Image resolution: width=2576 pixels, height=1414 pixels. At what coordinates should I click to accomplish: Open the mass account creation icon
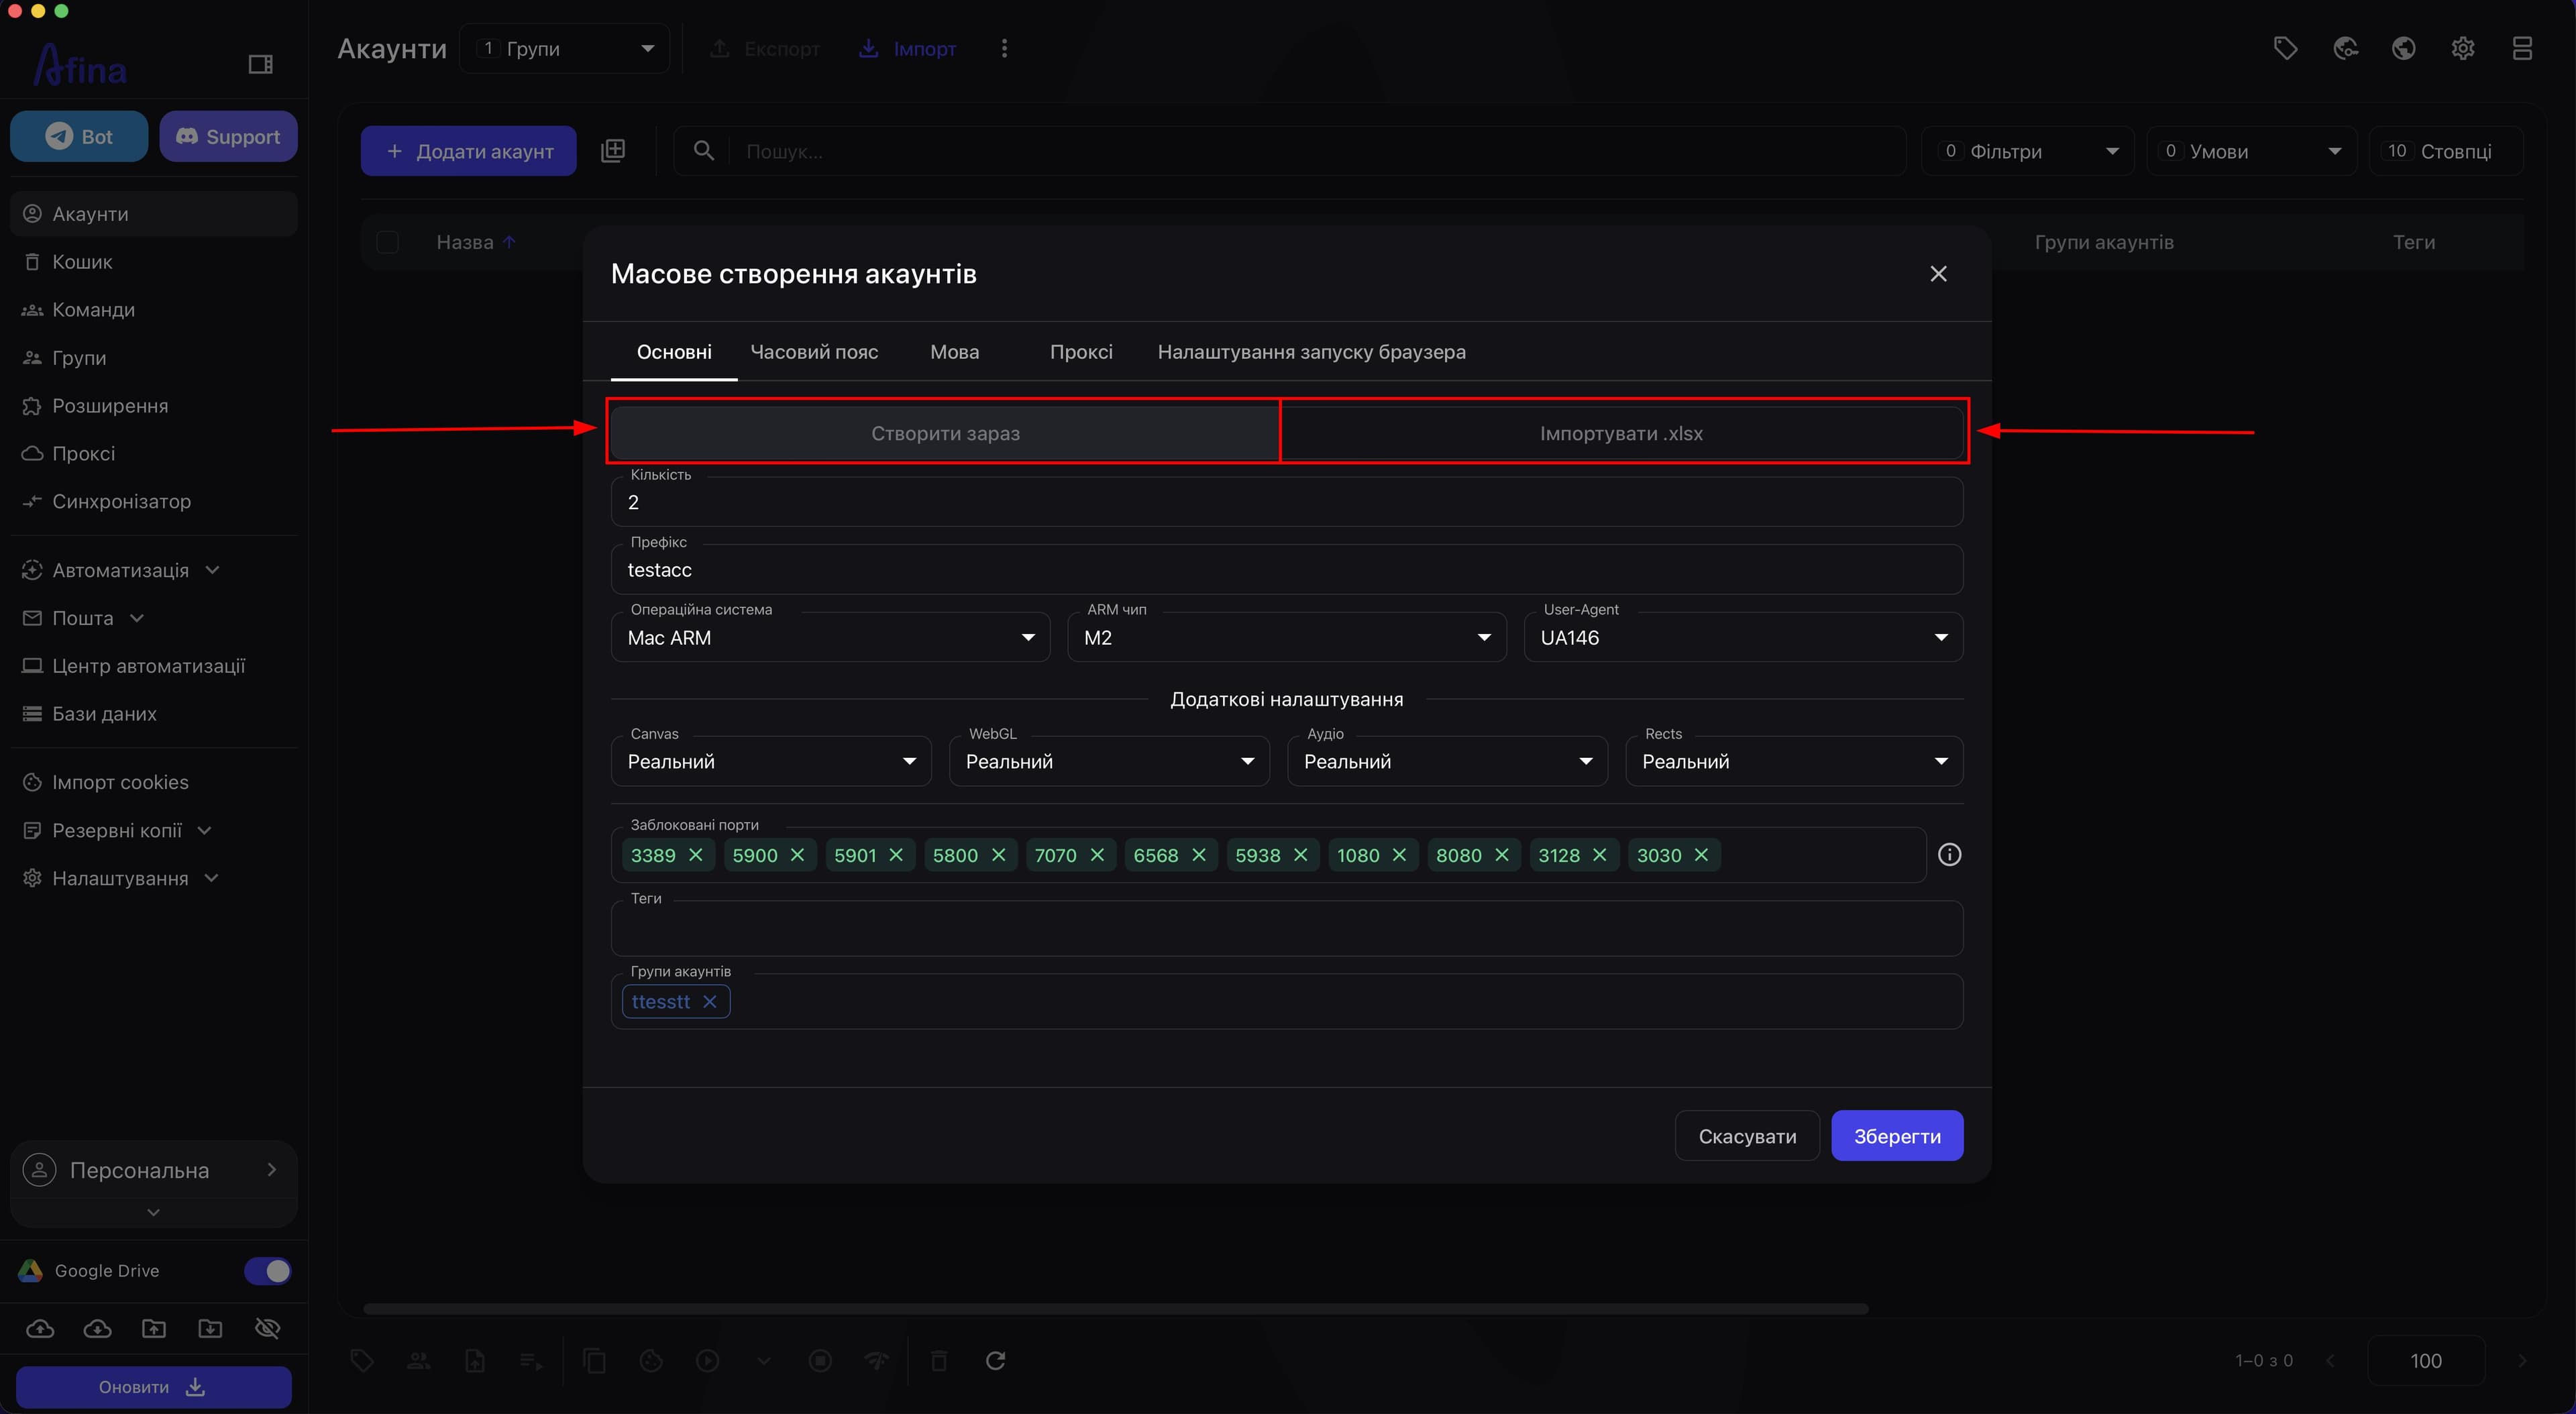point(613,151)
